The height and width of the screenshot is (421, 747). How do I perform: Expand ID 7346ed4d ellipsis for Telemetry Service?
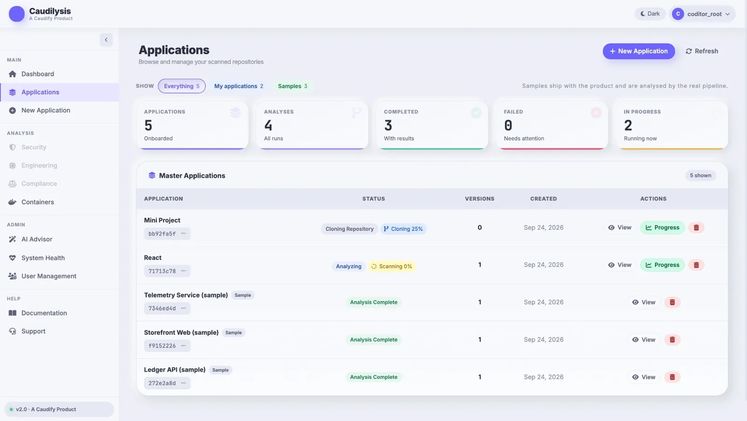pyautogui.click(x=183, y=308)
